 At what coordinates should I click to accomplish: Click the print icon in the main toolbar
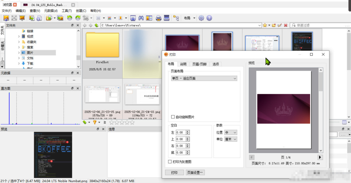[x=158, y=18]
